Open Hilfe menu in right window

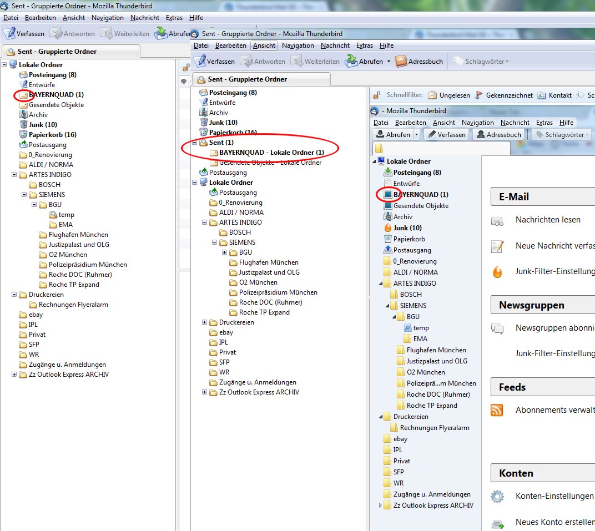point(566,122)
